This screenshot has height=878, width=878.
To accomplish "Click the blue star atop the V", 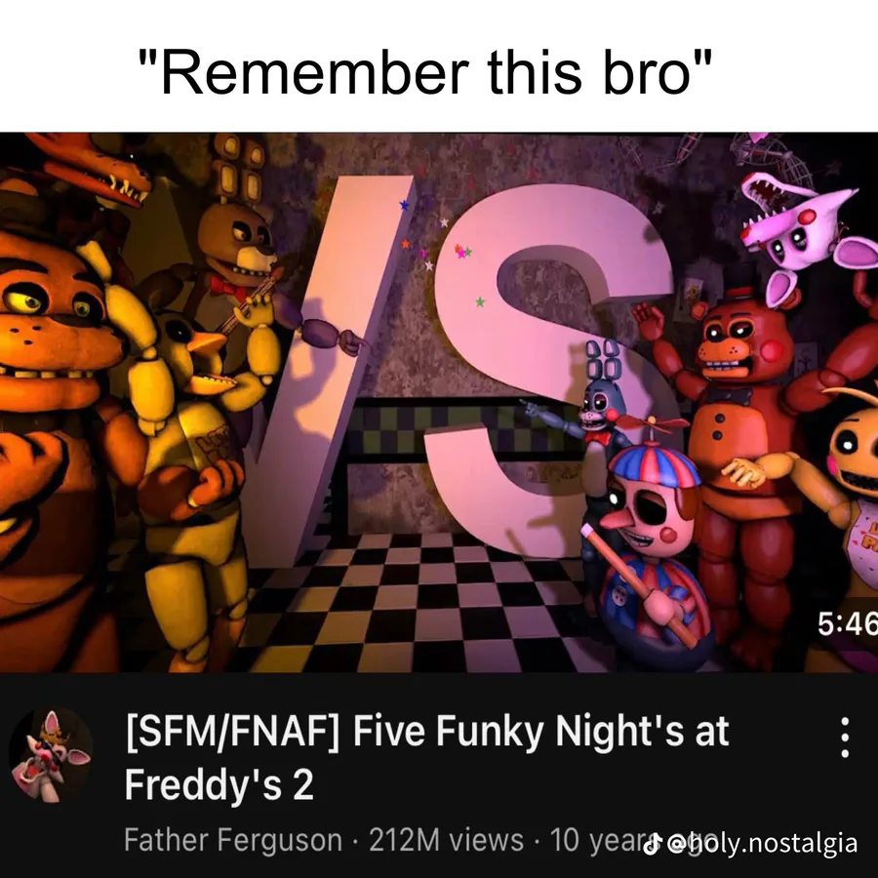I will point(404,205).
